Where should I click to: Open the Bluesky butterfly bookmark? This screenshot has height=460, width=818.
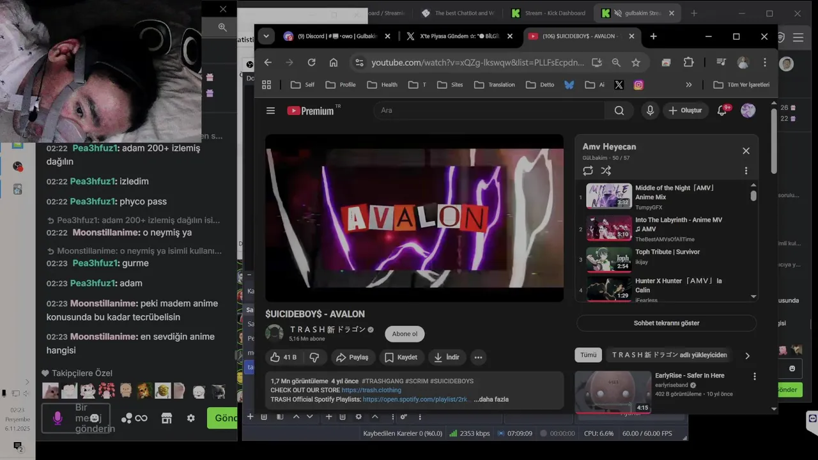click(x=569, y=84)
